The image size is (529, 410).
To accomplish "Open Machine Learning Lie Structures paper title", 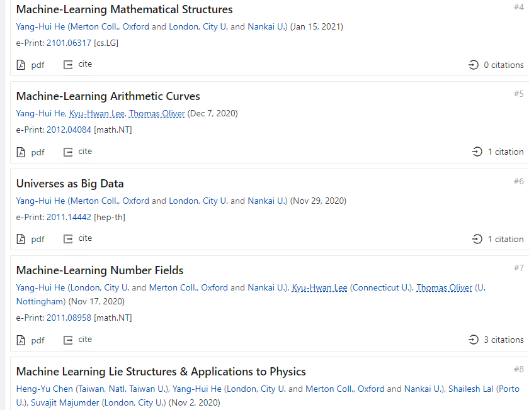I will pos(161,371).
